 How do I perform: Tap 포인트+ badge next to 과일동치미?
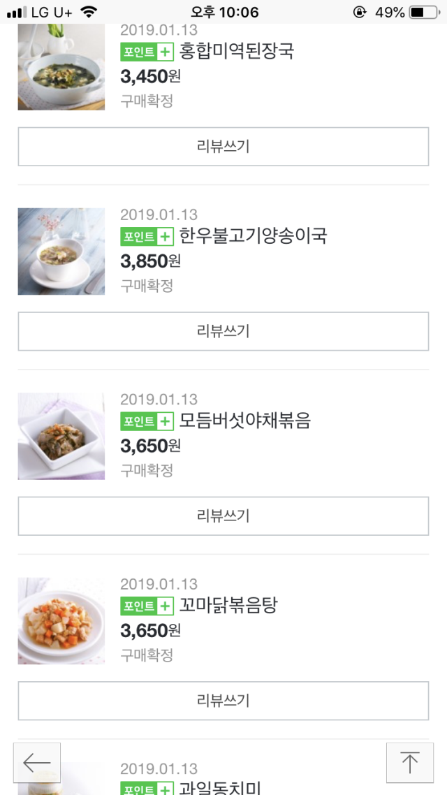pos(147,789)
